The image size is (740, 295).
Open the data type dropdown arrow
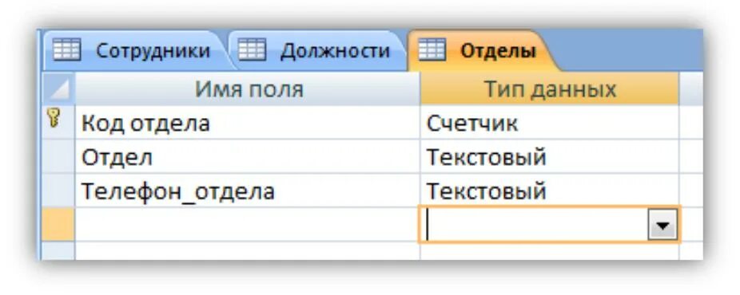pyautogui.click(x=662, y=225)
